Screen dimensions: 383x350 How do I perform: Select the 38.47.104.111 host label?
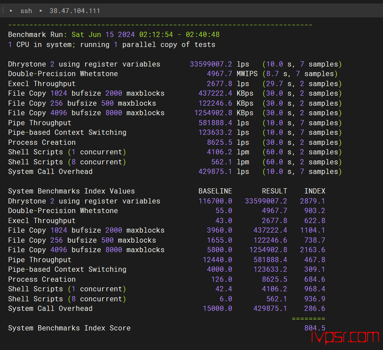(x=75, y=11)
